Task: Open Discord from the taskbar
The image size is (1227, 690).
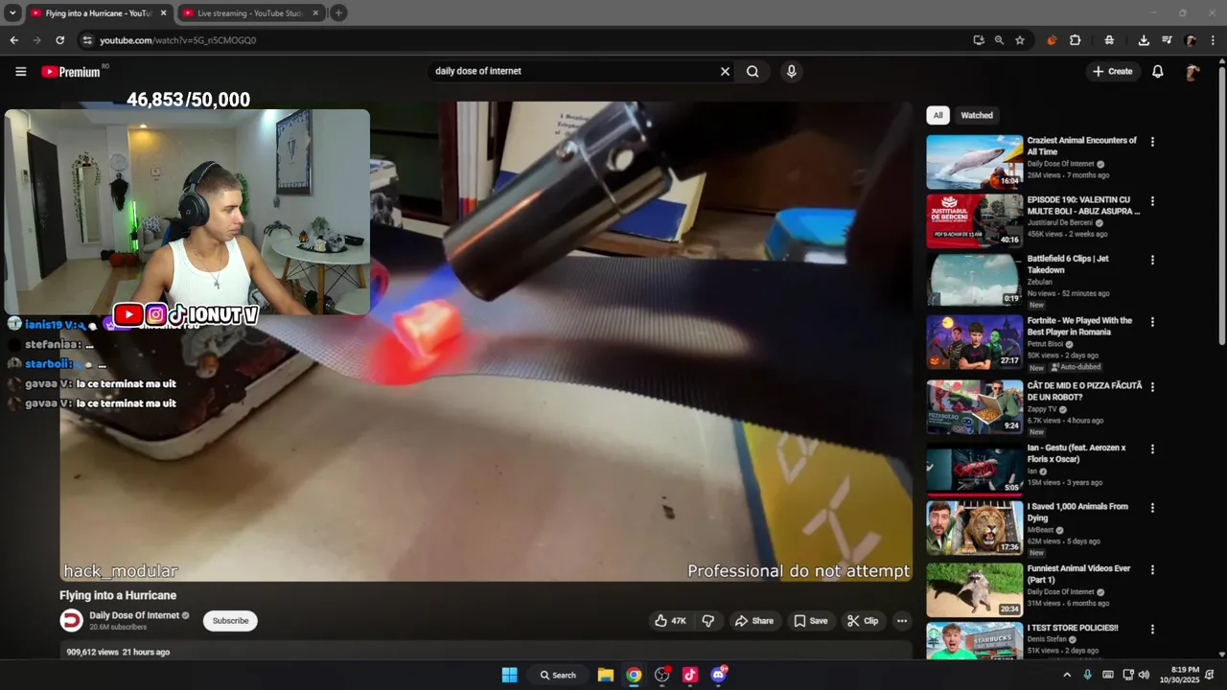Action: point(719,675)
